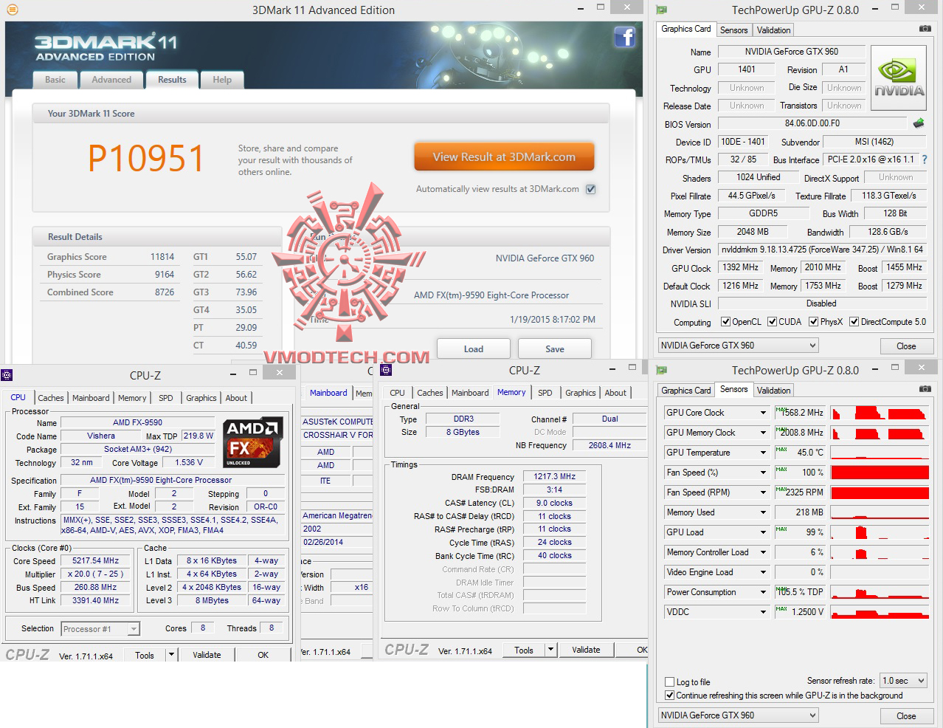Switch to Basic tab in 3DMark 11

click(55, 80)
